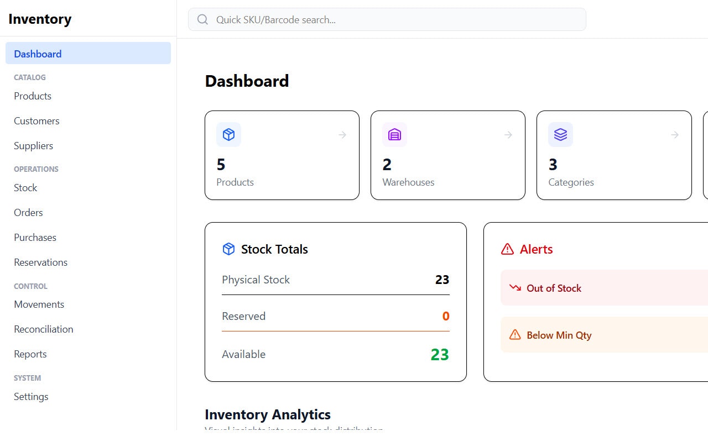Click the Warehouses building icon
Viewport: 708px width, 442px height.
394,134
